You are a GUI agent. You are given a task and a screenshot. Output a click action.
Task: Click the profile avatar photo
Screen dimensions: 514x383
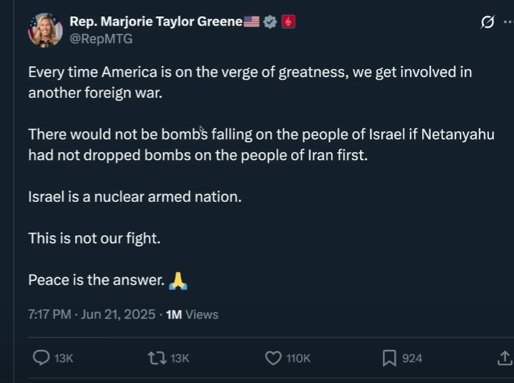[x=45, y=30]
